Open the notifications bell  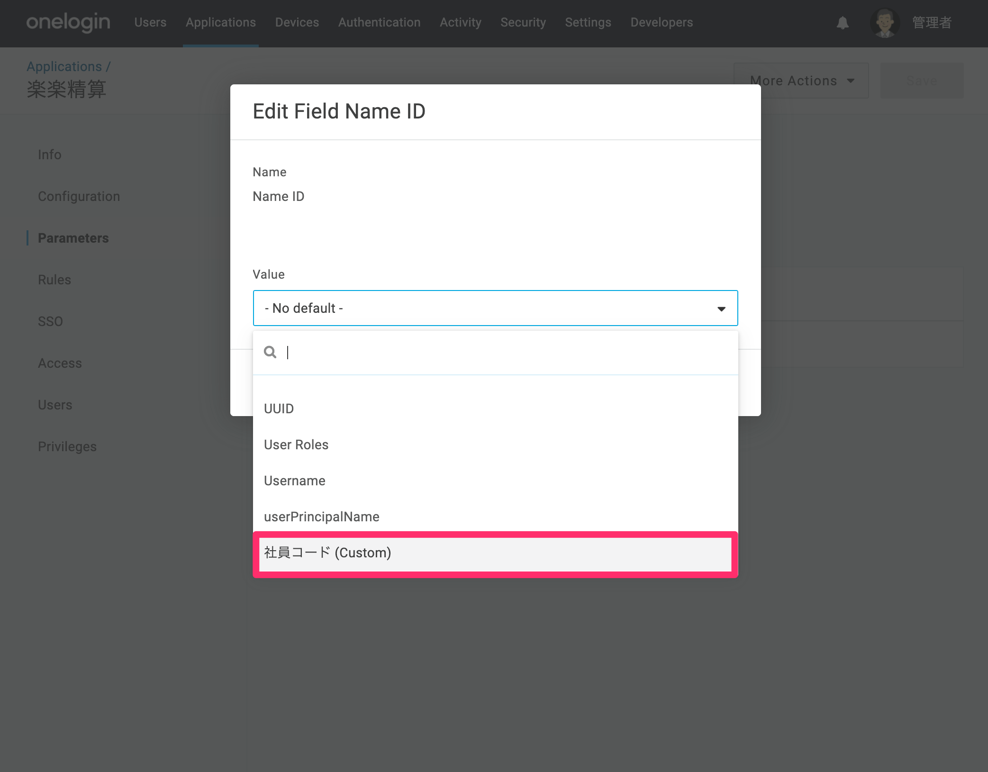point(843,23)
